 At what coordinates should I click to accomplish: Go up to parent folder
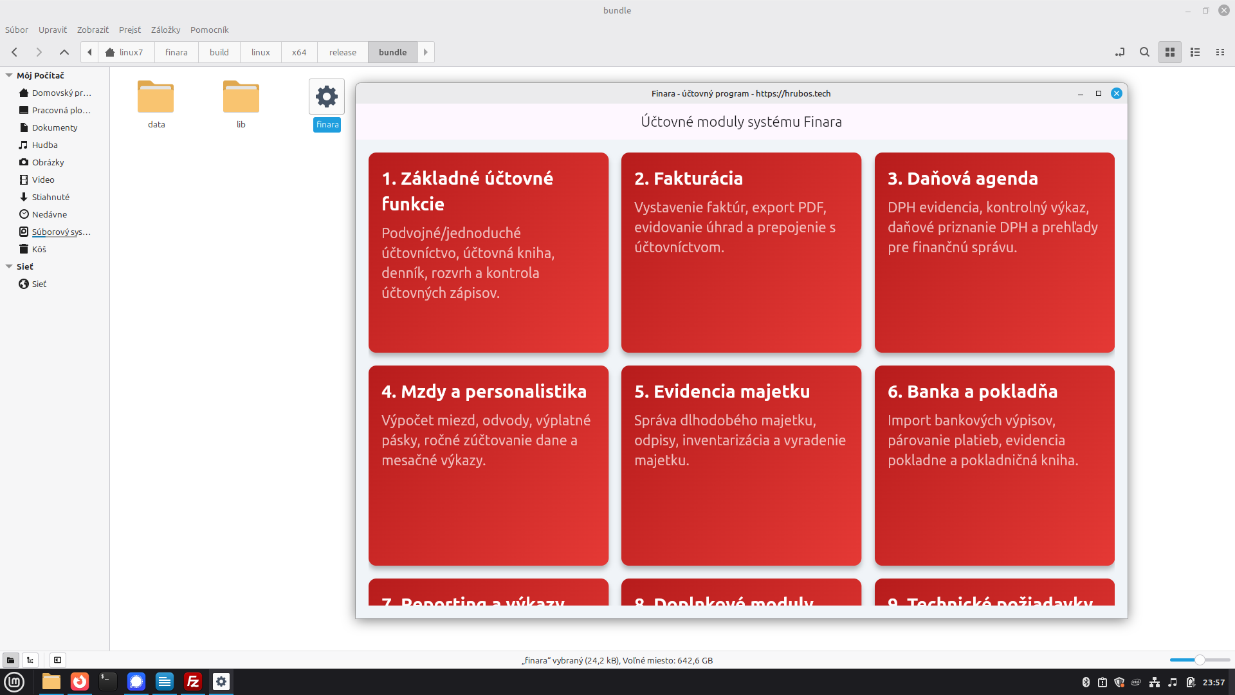click(x=64, y=52)
